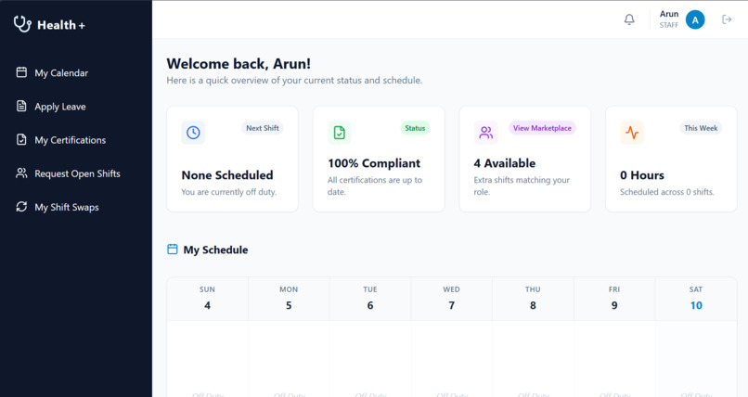Select the None Scheduled card
Image resolution: width=748 pixels, height=397 pixels.
click(232, 160)
